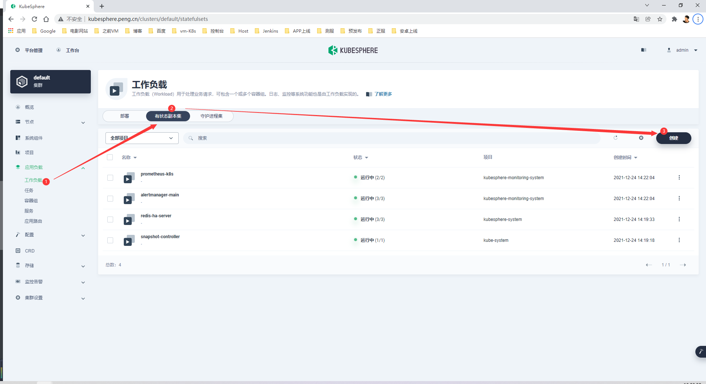Image resolution: width=706 pixels, height=384 pixels.
Task: Bookmark this page with star icon
Action: tap(660, 19)
